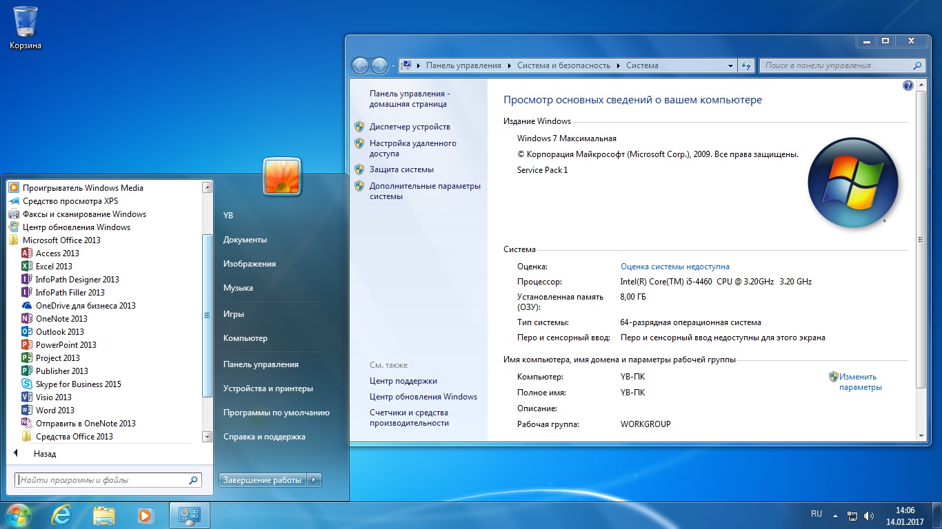Open Документы from the Start menu
Viewport: 942px width, 529px height.
[245, 240]
